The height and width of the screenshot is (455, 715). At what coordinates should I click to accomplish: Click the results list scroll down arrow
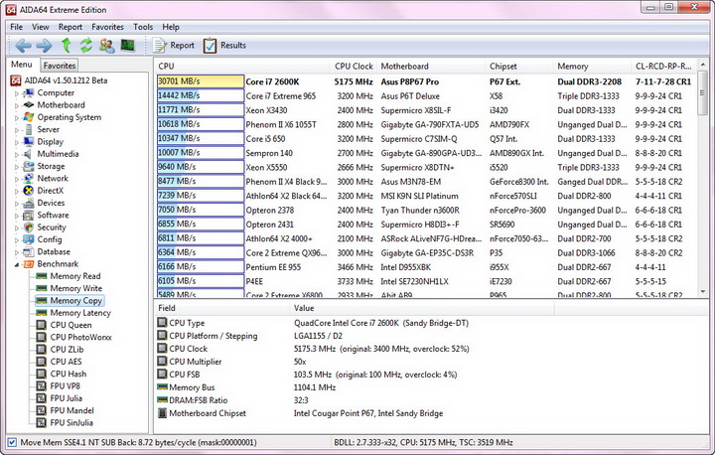point(703,291)
